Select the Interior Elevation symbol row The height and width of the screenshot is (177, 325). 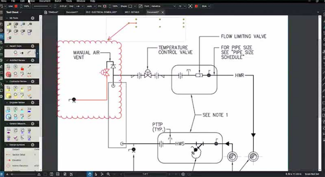tap(22, 166)
